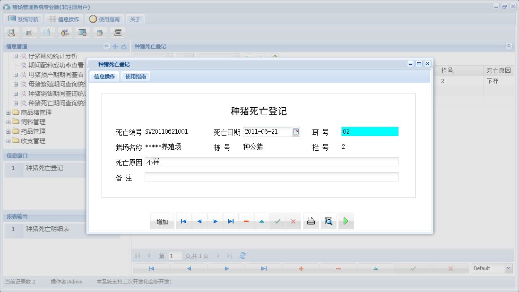Click the stacked windows toolbar icon
The height and width of the screenshot is (292, 519).
coord(118,33)
